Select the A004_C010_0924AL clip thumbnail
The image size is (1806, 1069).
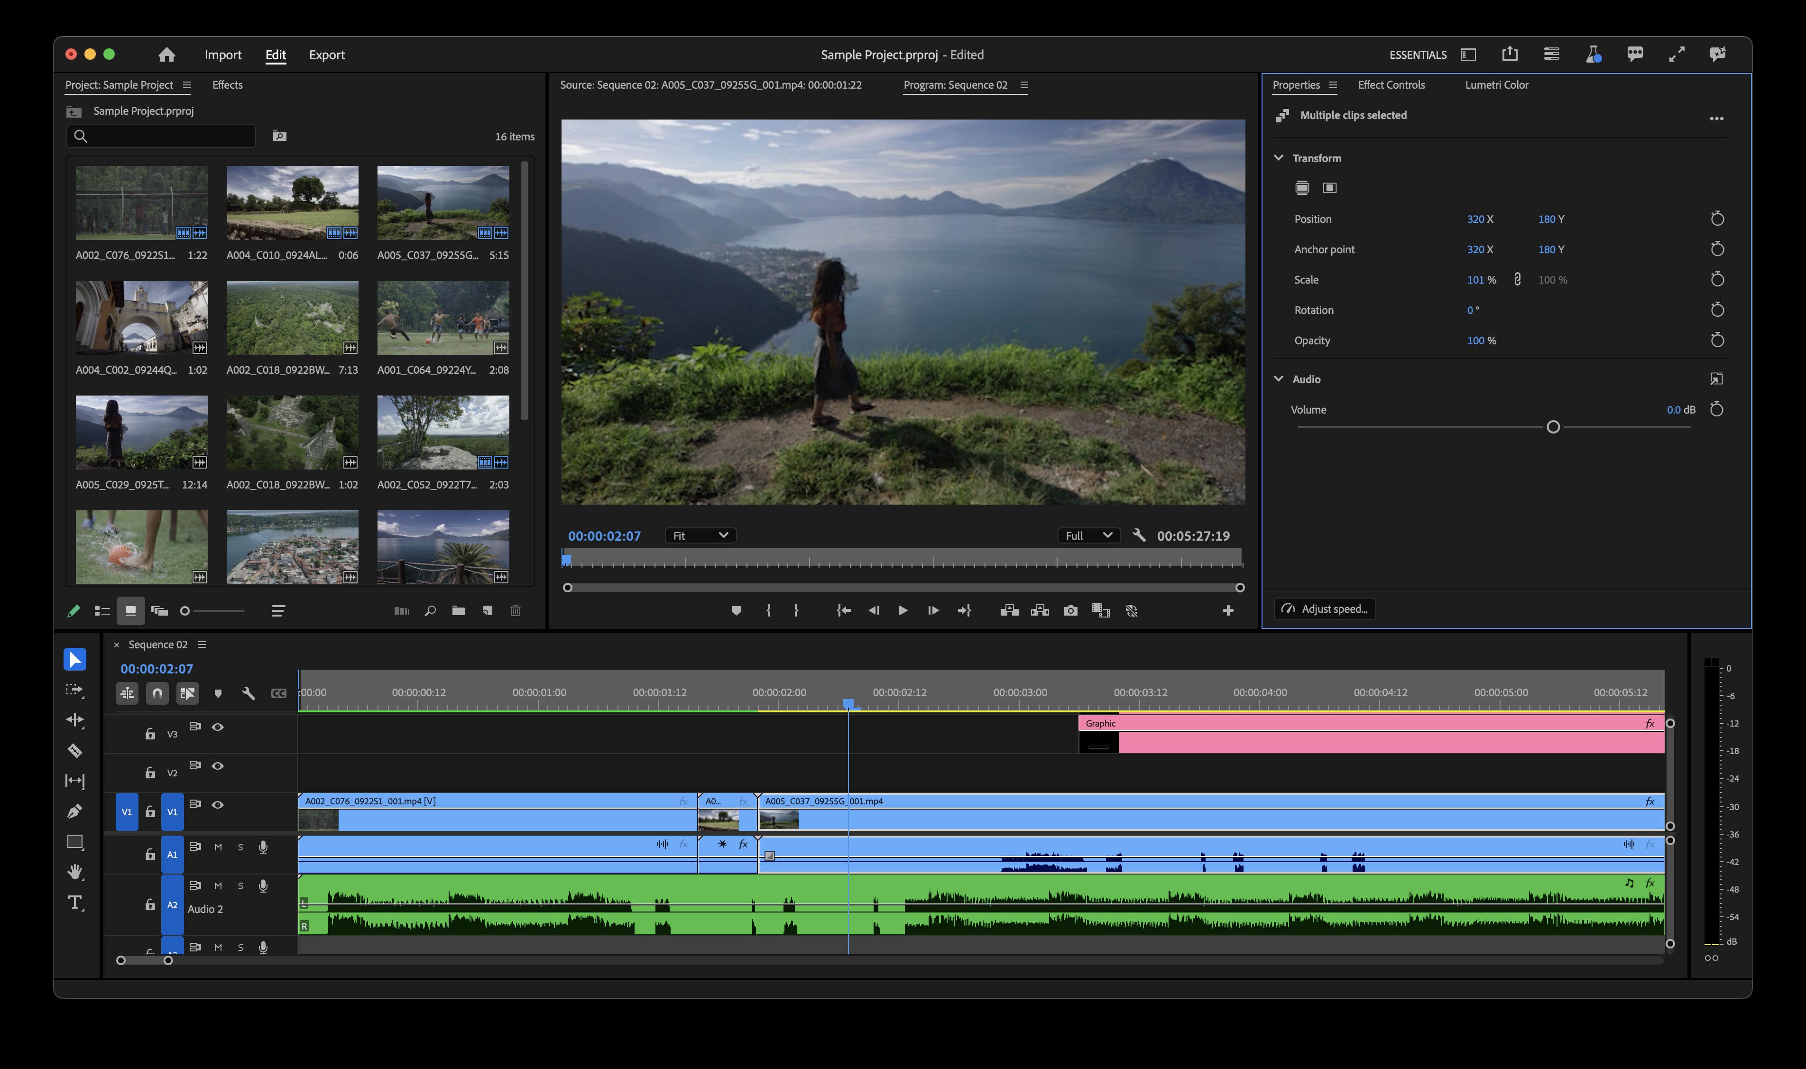[x=293, y=203]
